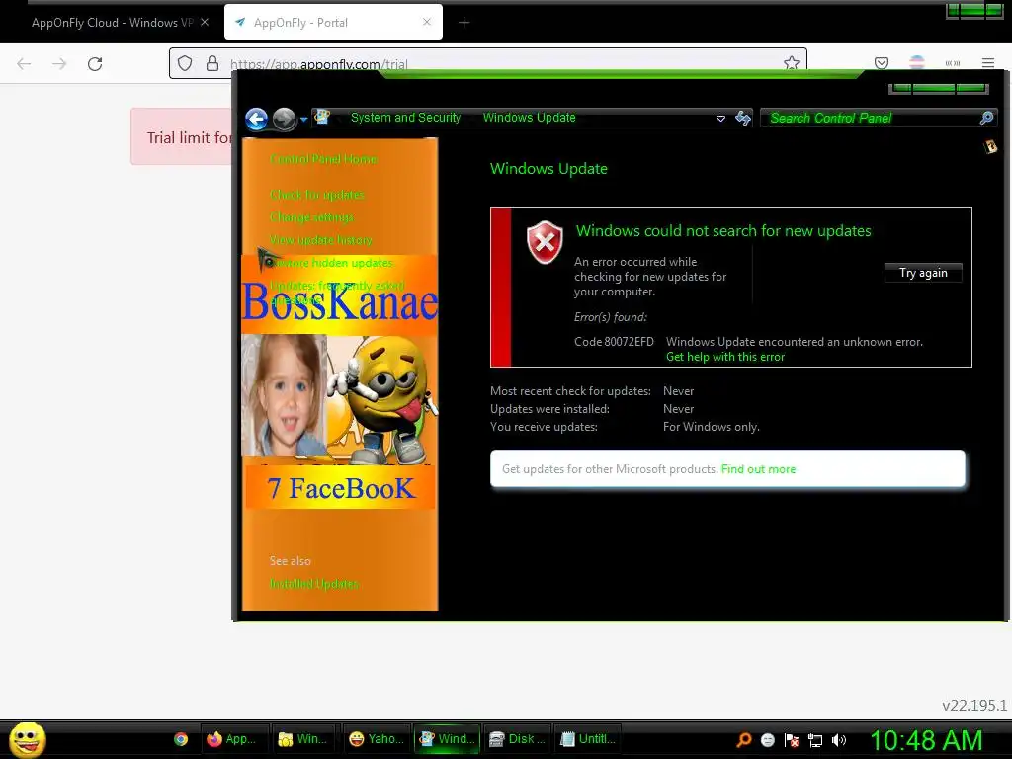Open Action Center flag tray icon
Image resolution: width=1012 pixels, height=759 pixels.
pyautogui.click(x=792, y=740)
